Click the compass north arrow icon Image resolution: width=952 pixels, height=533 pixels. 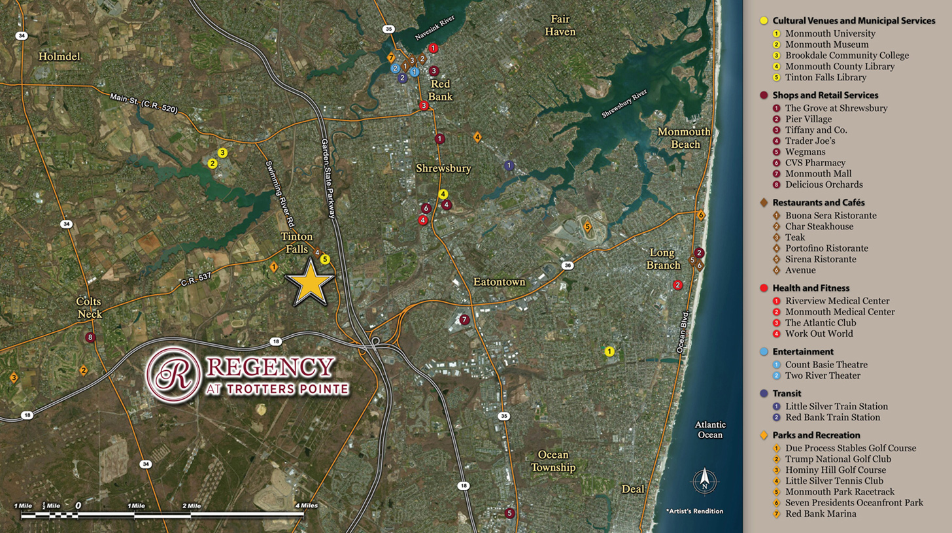704,481
